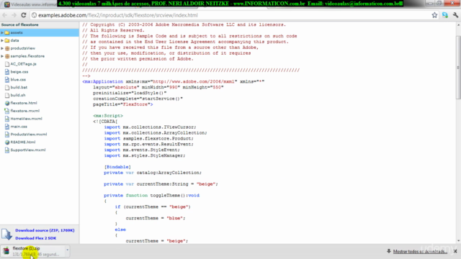Screen dimensions: 461x259
Task: Open build.bat file
Action: click(19, 88)
